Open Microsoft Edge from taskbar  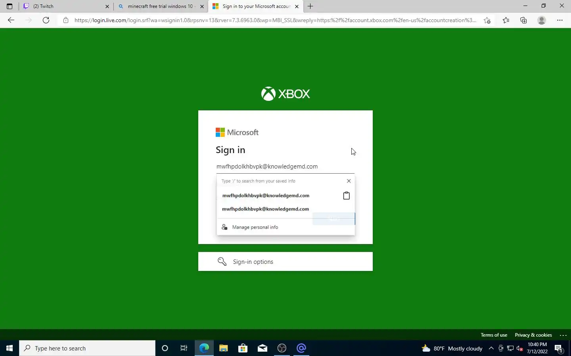tap(204, 348)
